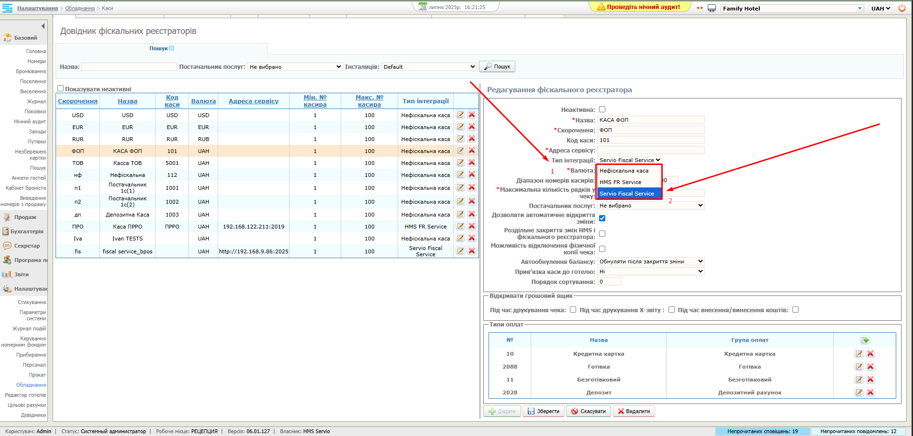Screen dimensions: 913x436
Task: Open Журнал подій in sidebar
Action: coord(29,328)
